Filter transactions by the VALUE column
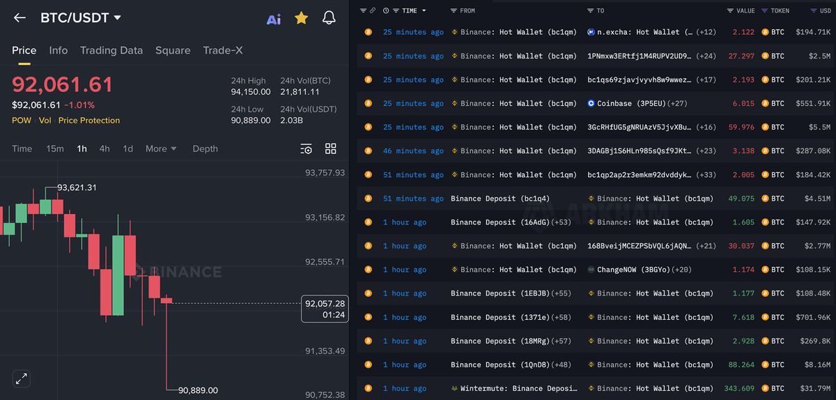Image resolution: width=836 pixels, height=400 pixels. pyautogui.click(x=731, y=10)
